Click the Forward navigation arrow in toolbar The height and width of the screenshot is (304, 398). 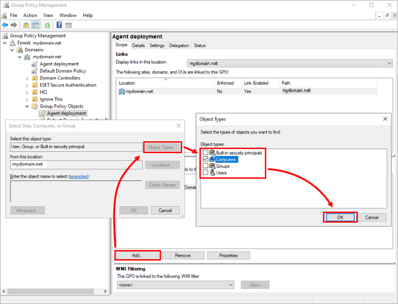point(13,24)
